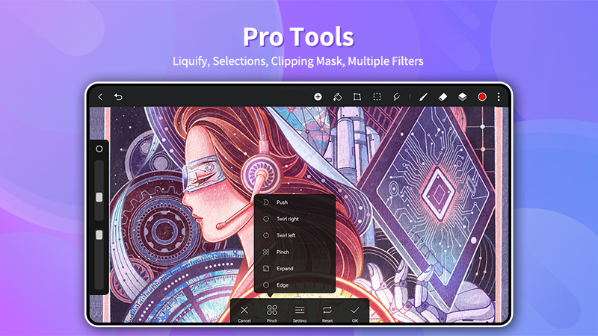This screenshot has height=336, width=598.
Task: Cancel the liquify operation
Action: (244, 313)
